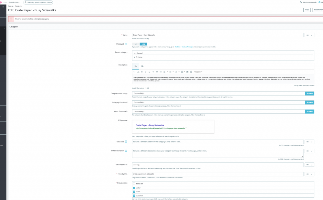Toggle bold formatting in description editor
The height and width of the screenshot is (200, 323).
(x=141, y=72)
